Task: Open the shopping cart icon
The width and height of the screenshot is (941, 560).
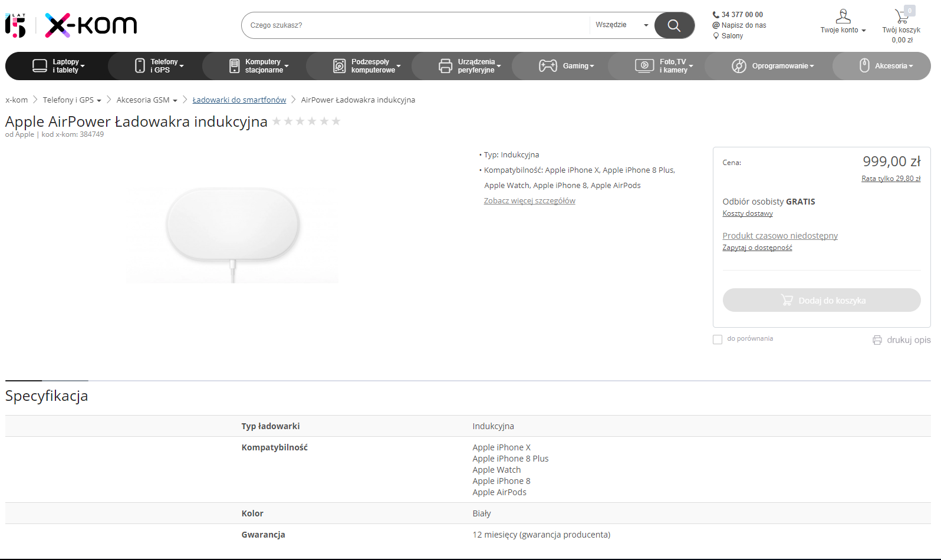Action: (901, 16)
